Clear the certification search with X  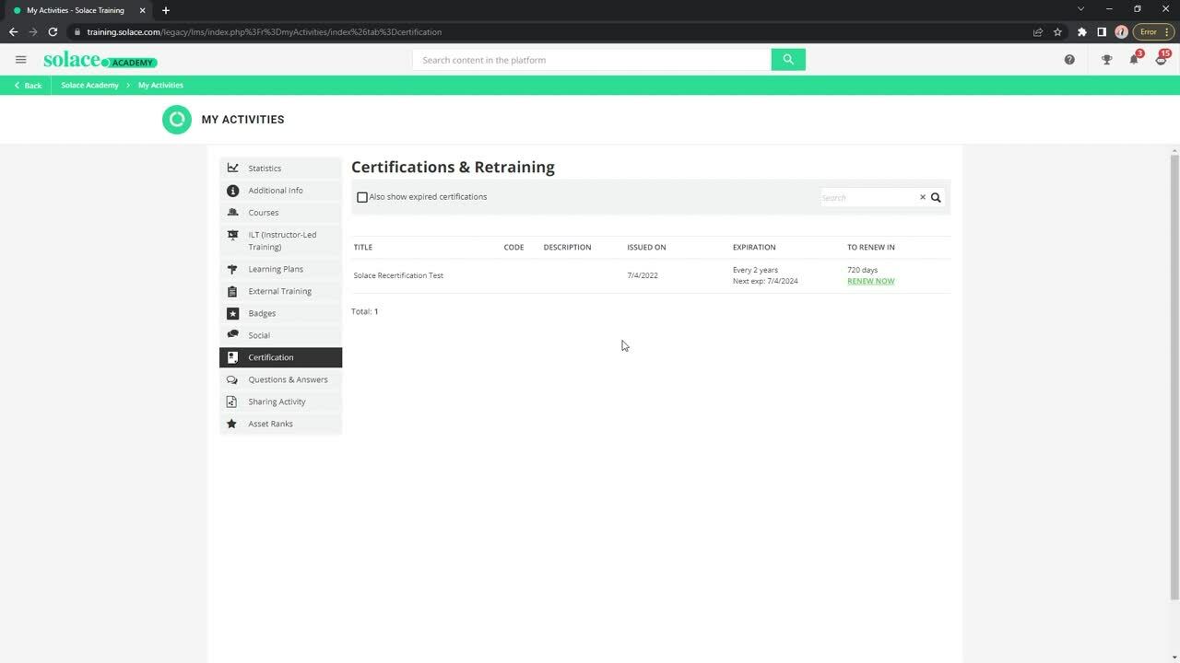point(922,197)
